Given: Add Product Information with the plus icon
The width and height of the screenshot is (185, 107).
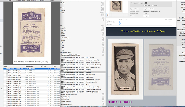Looking at the screenshot, I should [120, 22].
